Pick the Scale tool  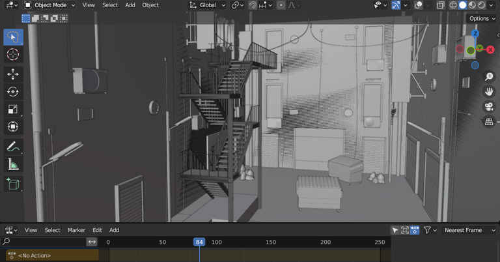click(13, 109)
